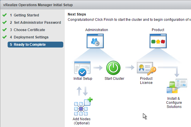Click the green Start Cluster power icon
This screenshot has width=191, height=127.
[x=113, y=68]
